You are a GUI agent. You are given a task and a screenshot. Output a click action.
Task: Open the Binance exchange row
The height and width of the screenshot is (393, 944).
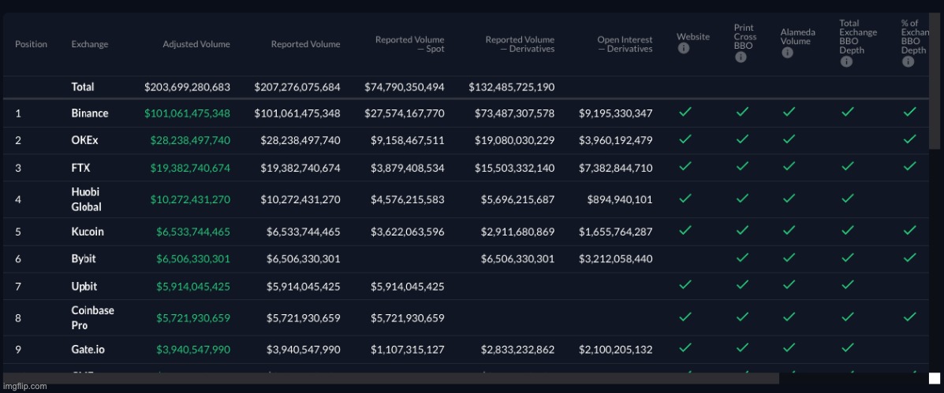466,113
